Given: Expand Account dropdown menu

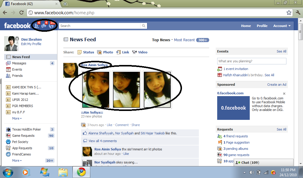Looking at the screenshot, I should [282, 26].
